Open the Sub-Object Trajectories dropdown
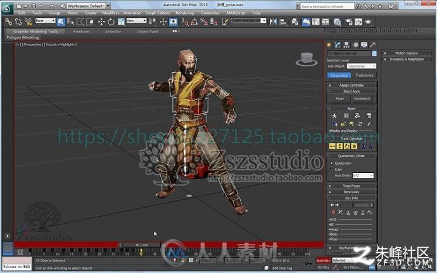The height and width of the screenshot is (273, 437). pyautogui.click(x=362, y=66)
